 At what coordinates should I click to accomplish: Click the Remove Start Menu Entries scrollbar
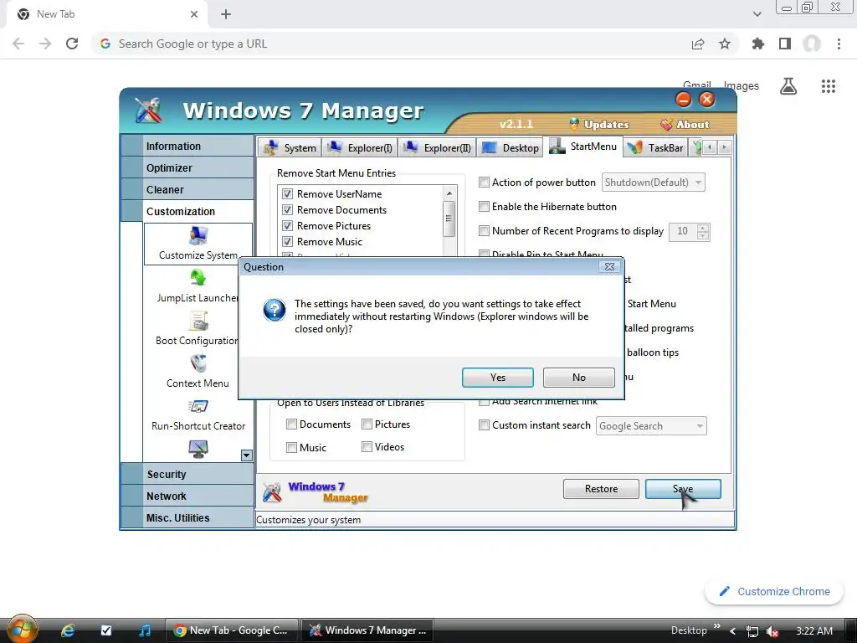coord(449,219)
